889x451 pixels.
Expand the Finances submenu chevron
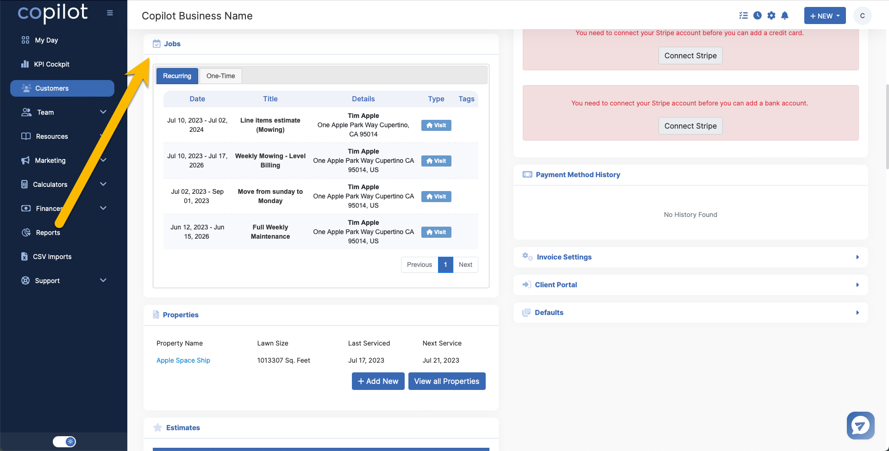103,208
